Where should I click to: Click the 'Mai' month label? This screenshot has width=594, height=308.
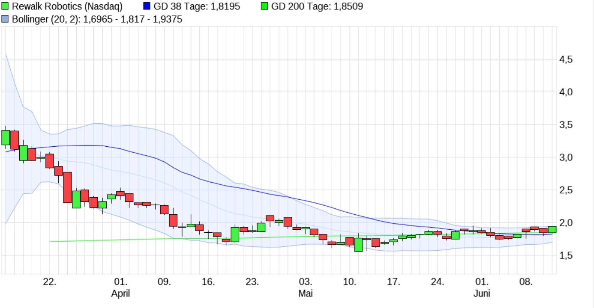pos(305,293)
